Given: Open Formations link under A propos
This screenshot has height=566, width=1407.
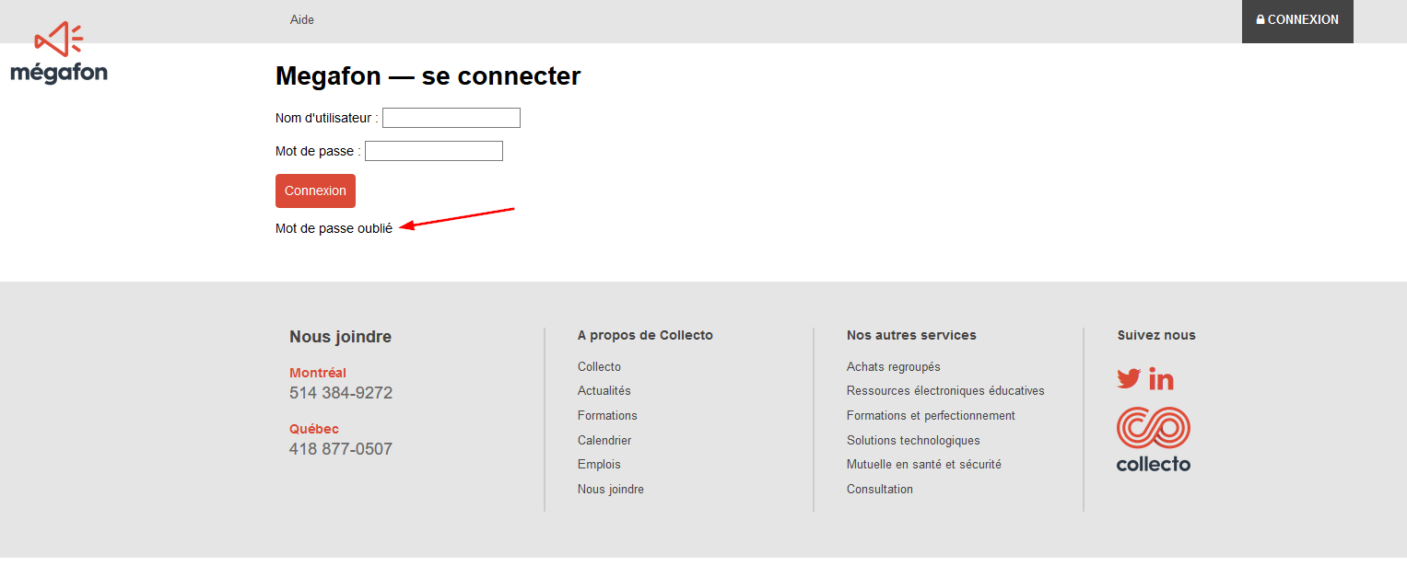Looking at the screenshot, I should tap(607, 416).
